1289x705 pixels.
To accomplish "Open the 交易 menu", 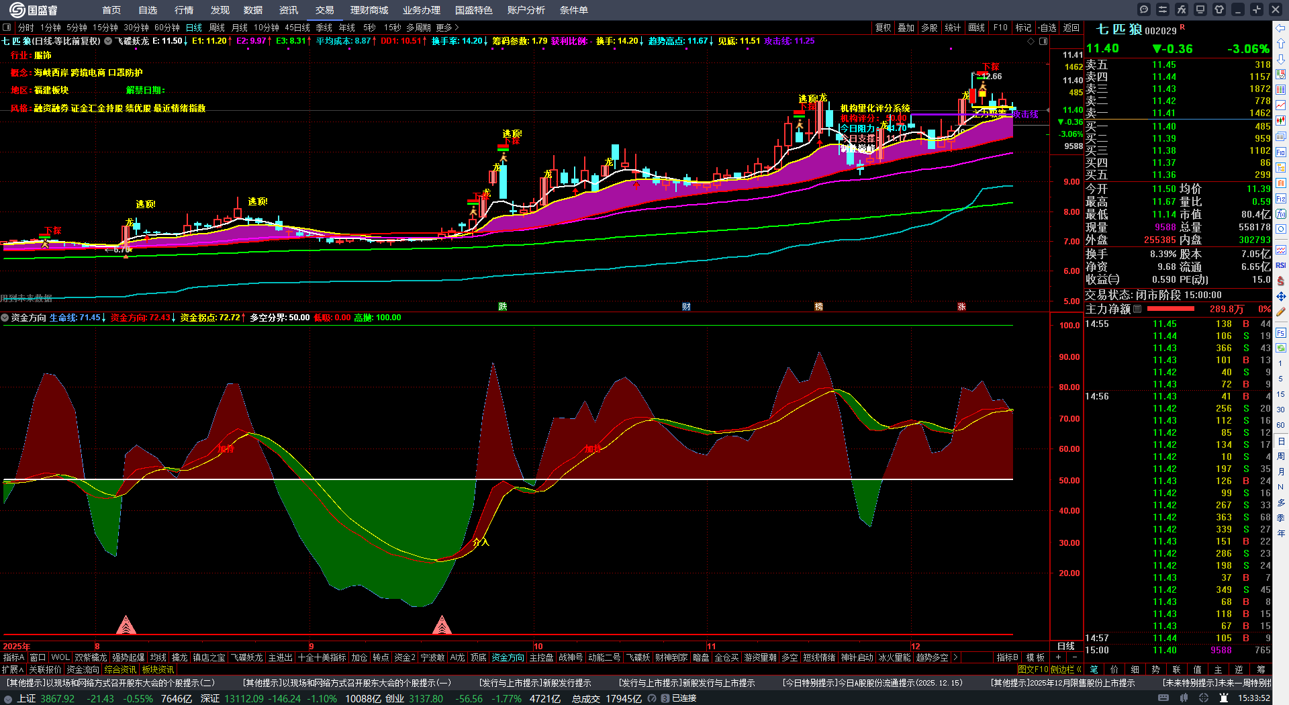I will click(x=325, y=10).
